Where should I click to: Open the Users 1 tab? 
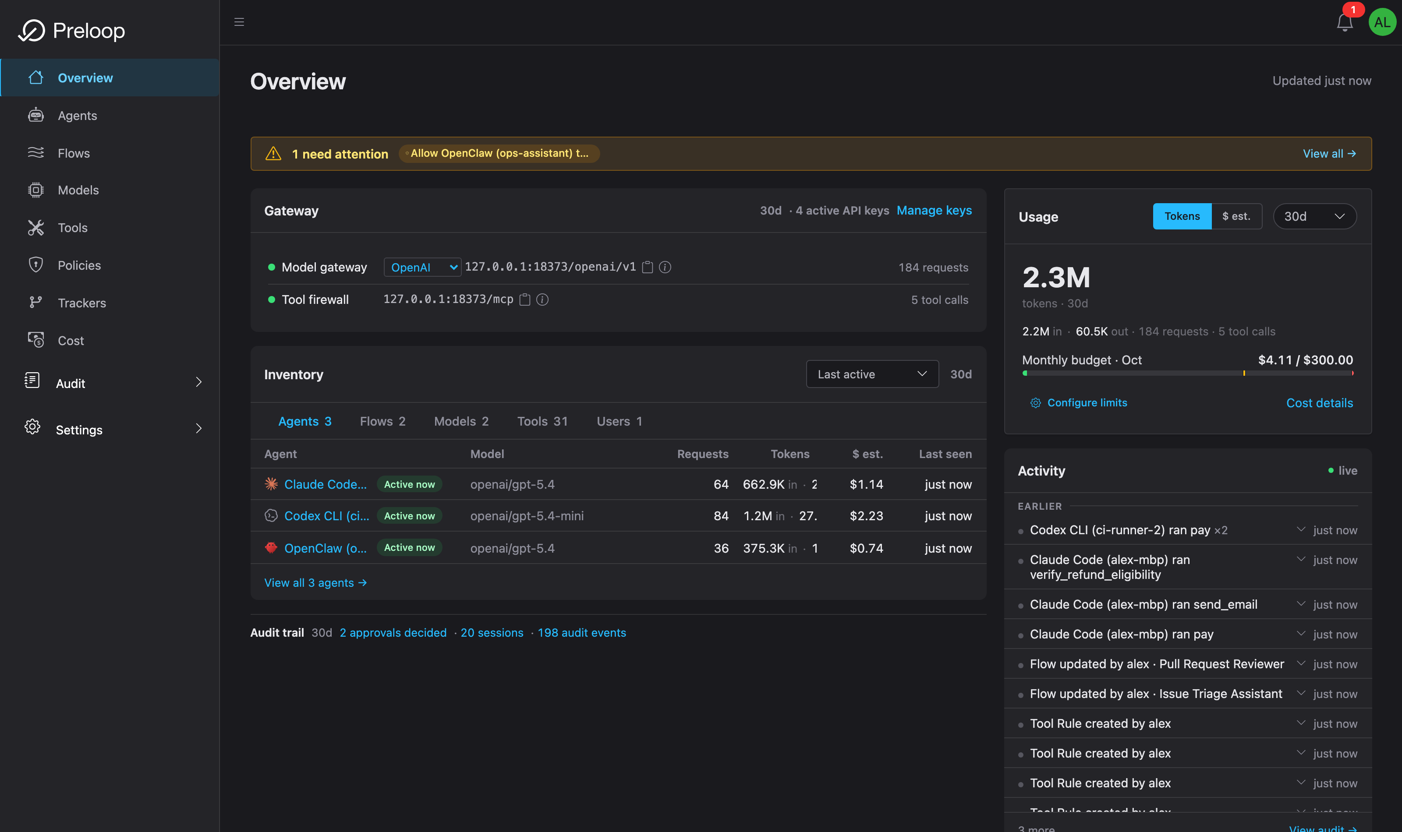619,421
